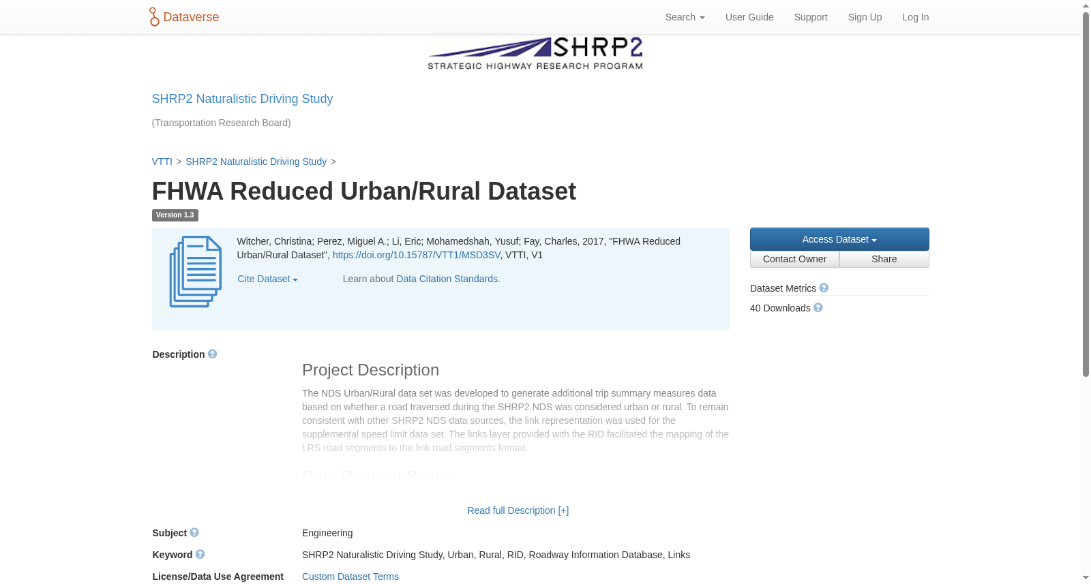The width and height of the screenshot is (1091, 584).
Task: Open the Custom Dataset Terms link
Action: coord(350,577)
